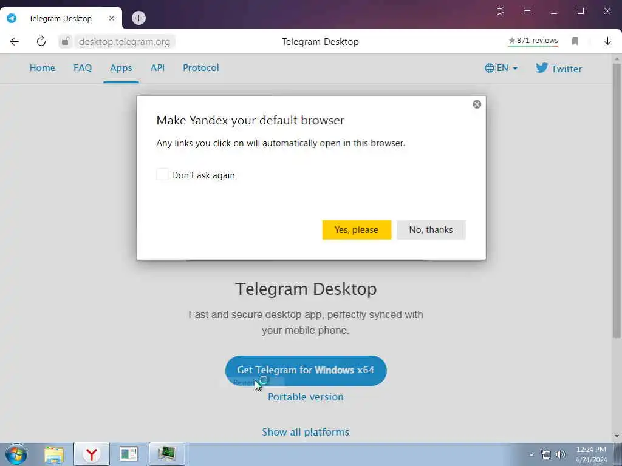Click Get Telegram for Windows x64

coord(306,371)
